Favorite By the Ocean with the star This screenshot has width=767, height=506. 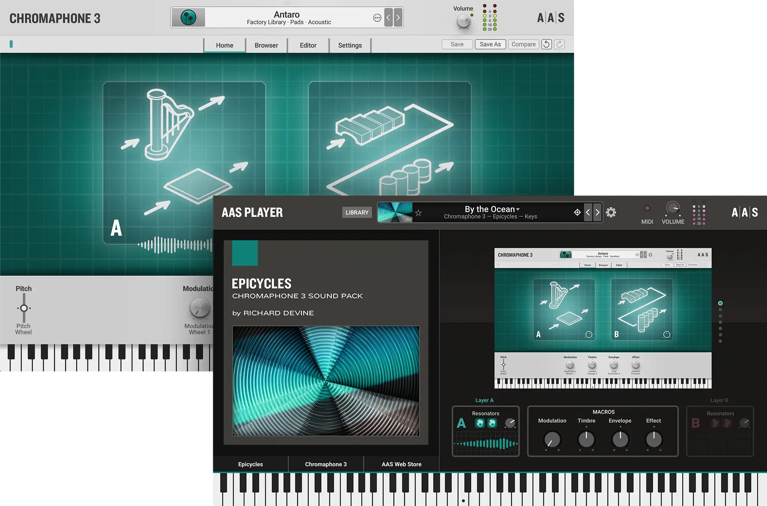point(418,213)
